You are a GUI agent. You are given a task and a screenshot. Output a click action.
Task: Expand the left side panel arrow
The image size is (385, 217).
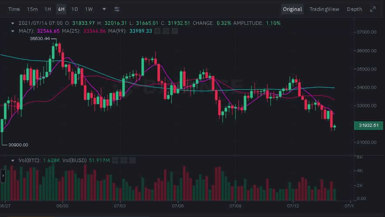pos(3,176)
